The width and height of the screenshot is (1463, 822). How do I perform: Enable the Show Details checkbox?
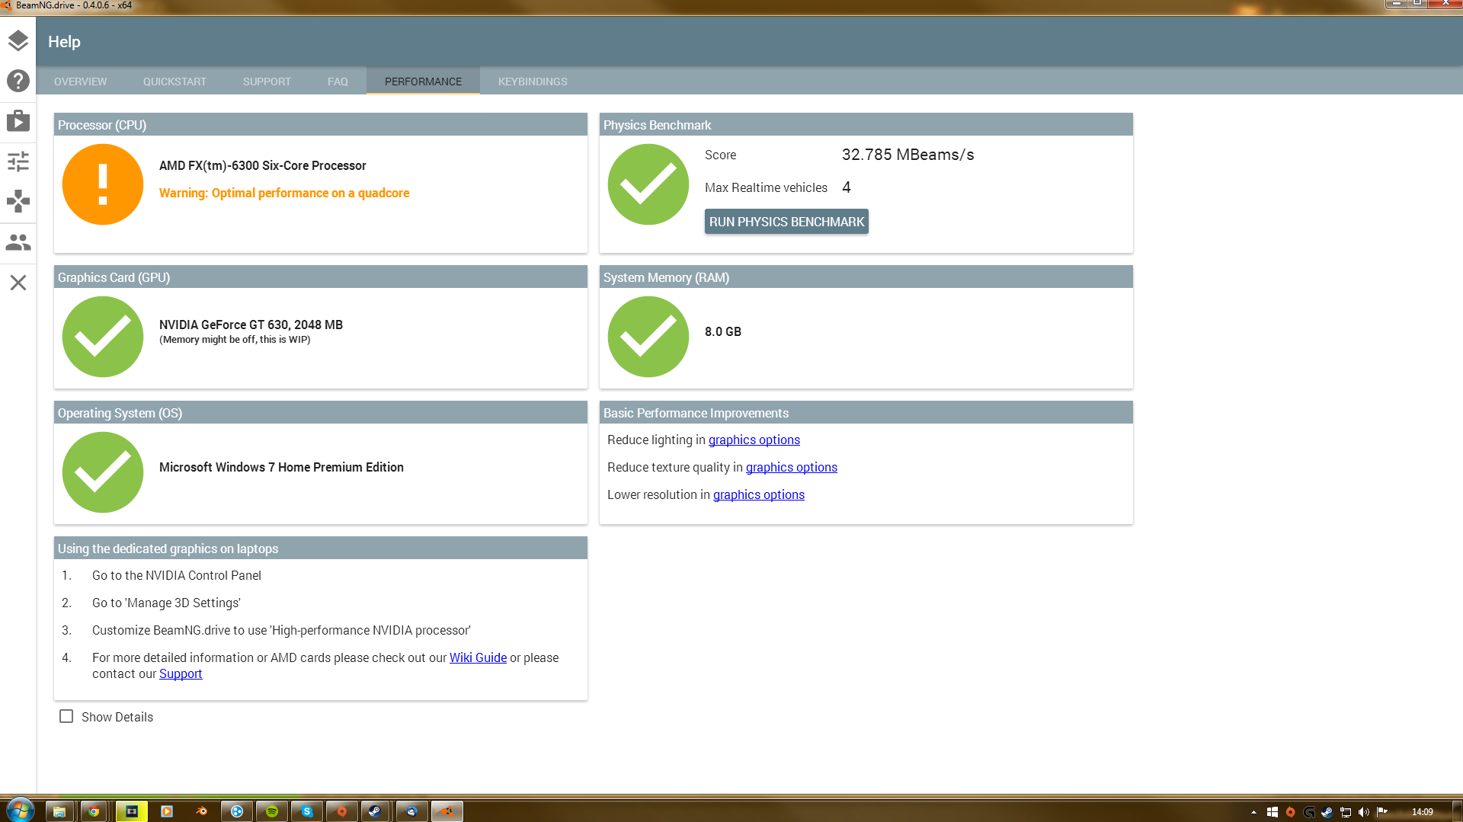click(66, 717)
